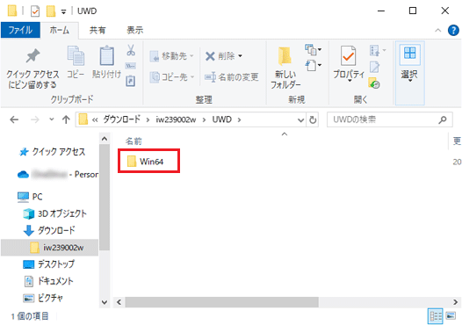Viewport: 462px width, 325px height.
Task: Select the Win64 folder
Action: point(148,162)
